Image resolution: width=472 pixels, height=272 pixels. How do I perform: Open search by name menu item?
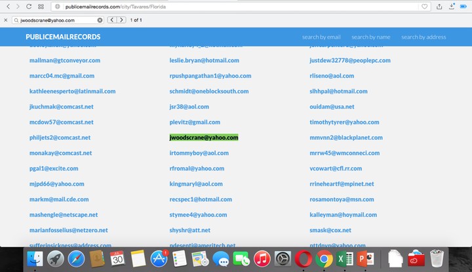pos(371,37)
